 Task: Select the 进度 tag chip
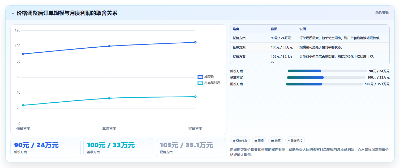[x=276, y=140]
